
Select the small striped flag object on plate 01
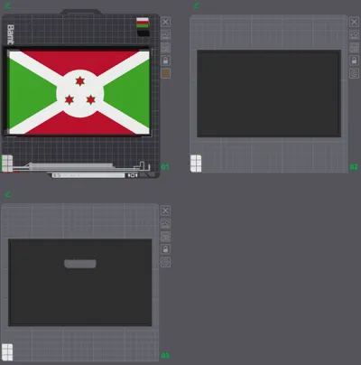[143, 23]
